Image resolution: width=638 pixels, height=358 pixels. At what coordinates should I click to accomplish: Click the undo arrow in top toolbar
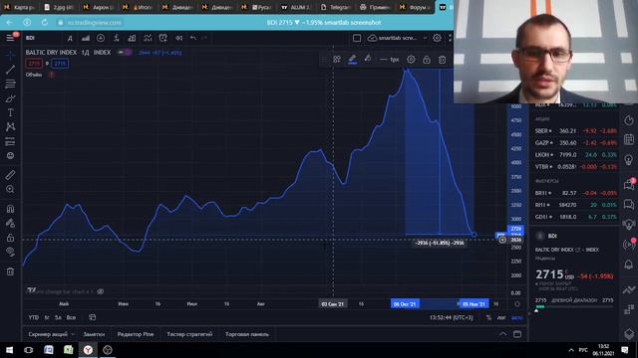193,38
